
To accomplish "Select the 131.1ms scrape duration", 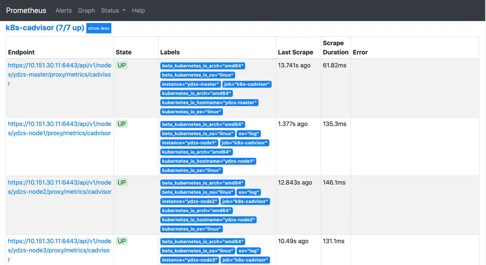I will pos(334,241).
